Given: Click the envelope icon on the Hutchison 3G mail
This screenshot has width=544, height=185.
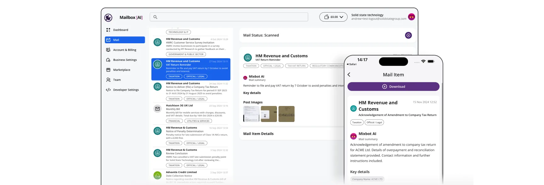Looking at the screenshot, I should point(157,109).
